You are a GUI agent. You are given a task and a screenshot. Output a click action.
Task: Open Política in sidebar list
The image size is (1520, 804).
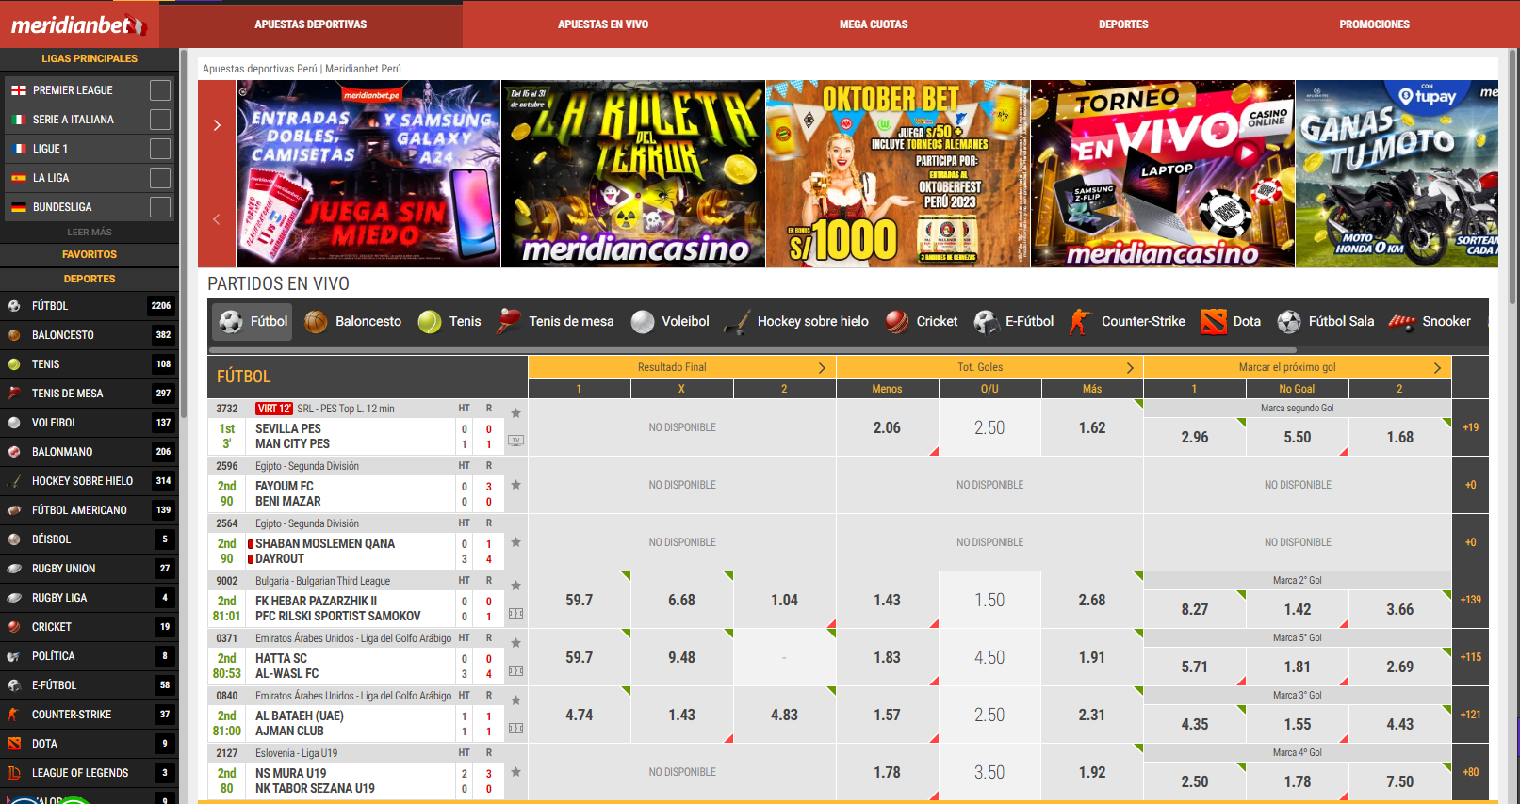[90, 656]
